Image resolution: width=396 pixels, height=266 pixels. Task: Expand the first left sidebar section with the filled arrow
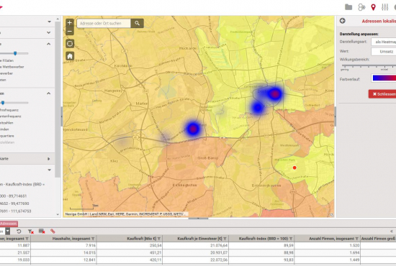(x=49, y=22)
